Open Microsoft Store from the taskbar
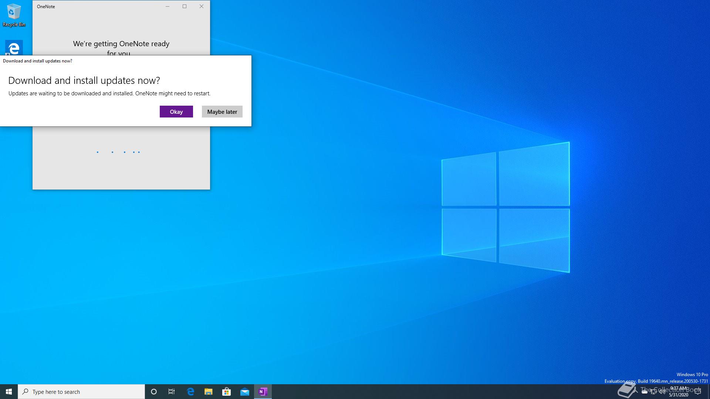 point(227,392)
